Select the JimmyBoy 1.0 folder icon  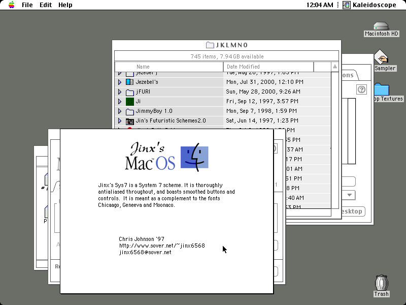click(x=129, y=111)
